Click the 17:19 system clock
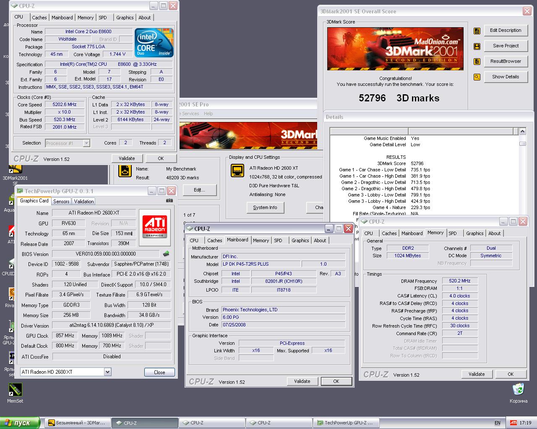The height and width of the screenshot is (429, 537). pos(525,423)
